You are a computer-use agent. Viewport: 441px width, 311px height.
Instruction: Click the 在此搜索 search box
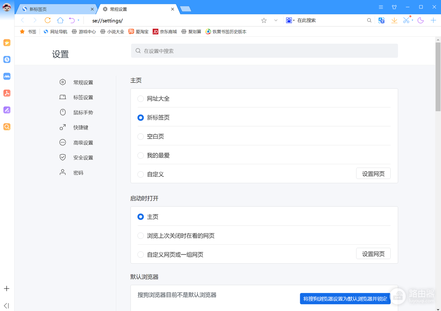(x=331, y=21)
